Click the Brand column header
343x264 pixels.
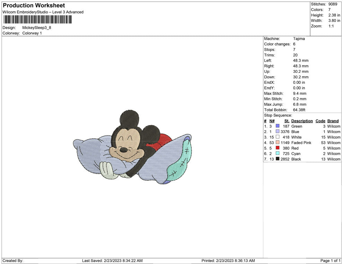click(333, 121)
